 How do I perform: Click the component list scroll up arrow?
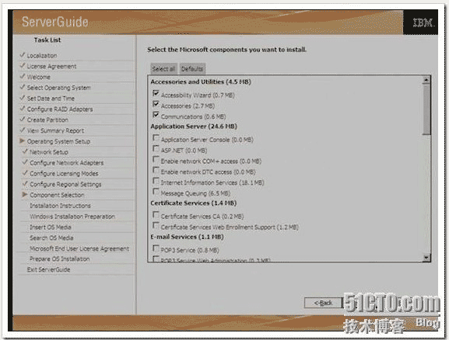tap(426, 80)
